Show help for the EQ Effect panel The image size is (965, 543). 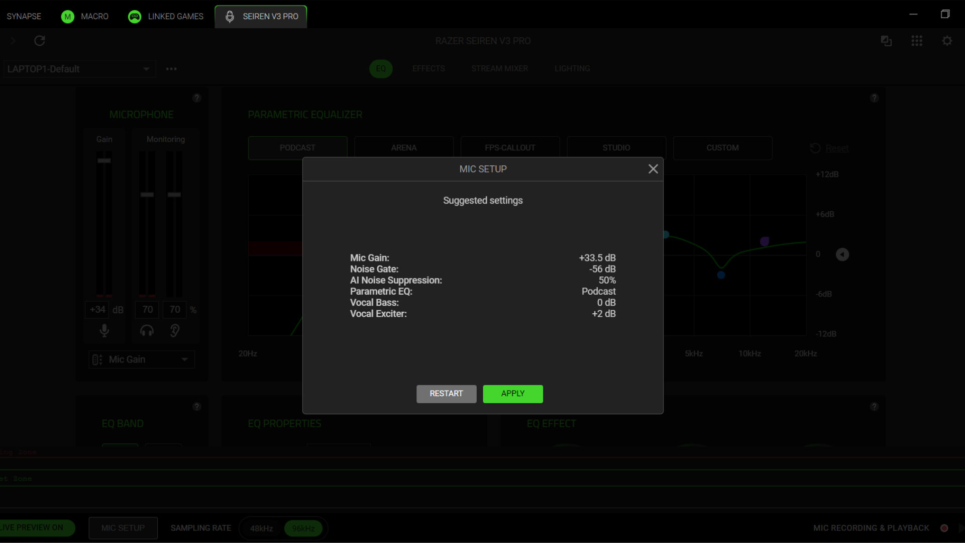tap(875, 407)
